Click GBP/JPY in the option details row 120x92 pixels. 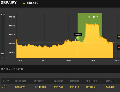[20, 87]
